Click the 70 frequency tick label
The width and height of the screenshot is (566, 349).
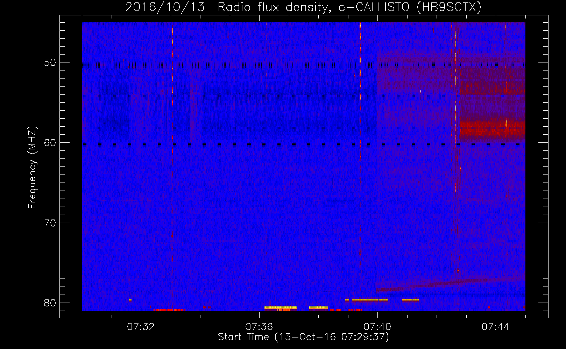[x=50, y=223]
